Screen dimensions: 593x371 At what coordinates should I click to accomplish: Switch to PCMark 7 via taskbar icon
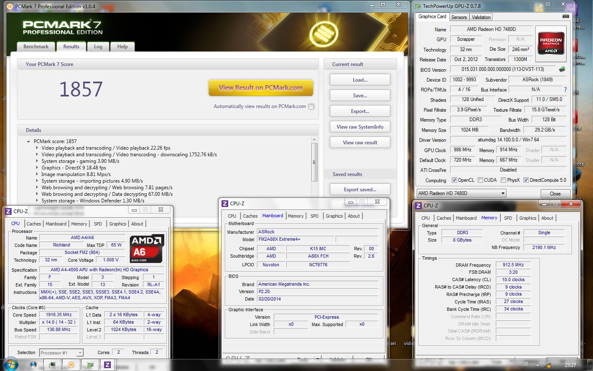click(x=71, y=365)
